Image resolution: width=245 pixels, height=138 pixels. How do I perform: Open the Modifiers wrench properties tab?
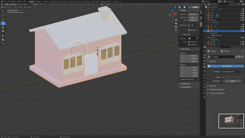tap(204, 78)
